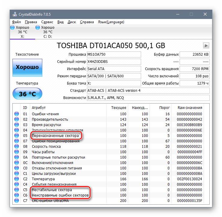Image resolution: width=222 pixels, height=217 pixels.
Task: Click status orb for attribute 02
Action: point(17,119)
